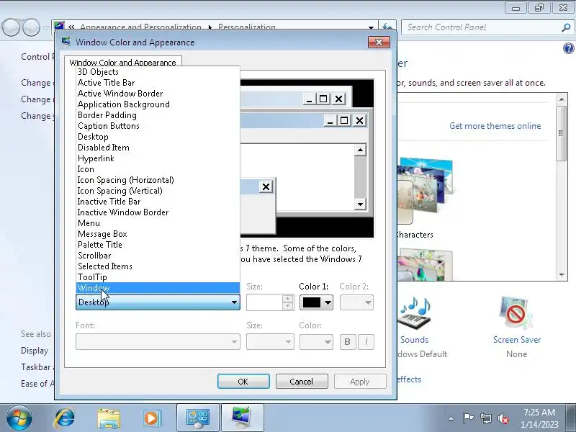The image size is (576, 432).
Task: Open the Windows Start orb
Action: click(19, 418)
